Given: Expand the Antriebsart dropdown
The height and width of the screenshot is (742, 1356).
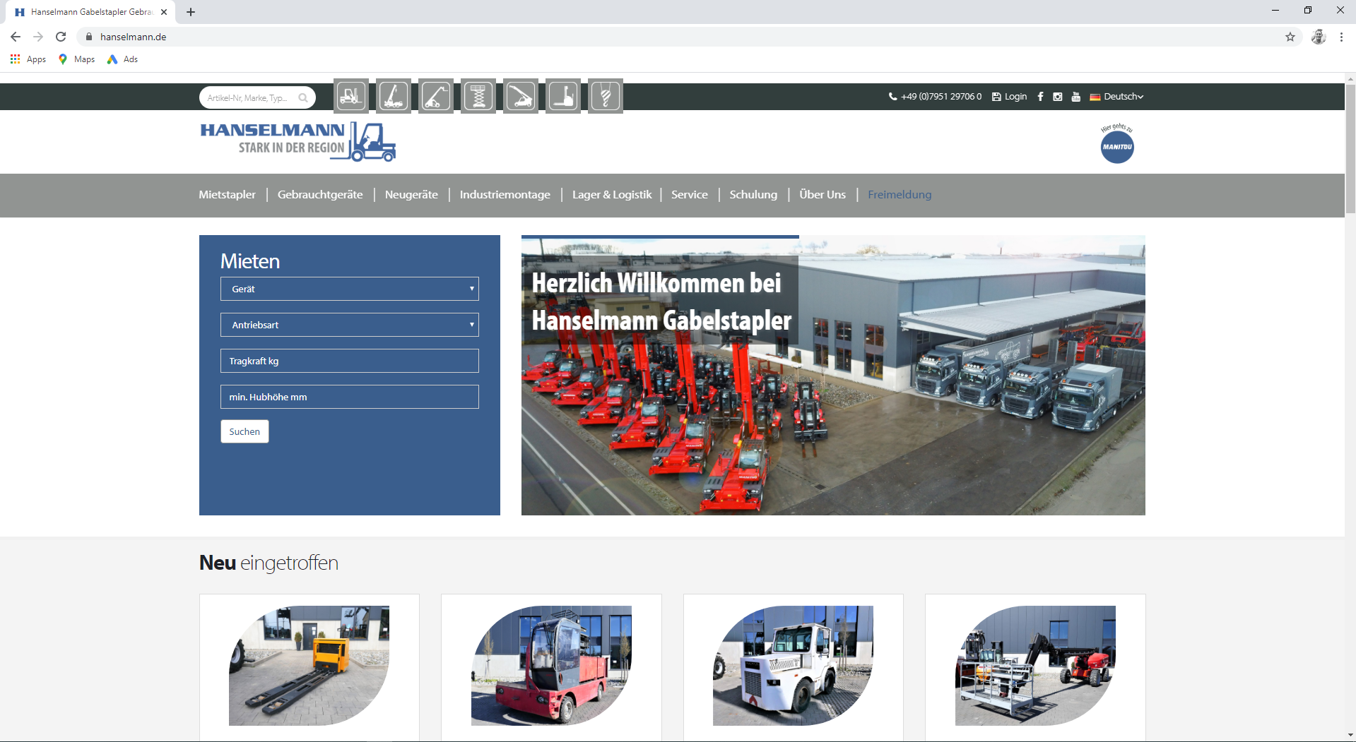Looking at the screenshot, I should point(350,325).
